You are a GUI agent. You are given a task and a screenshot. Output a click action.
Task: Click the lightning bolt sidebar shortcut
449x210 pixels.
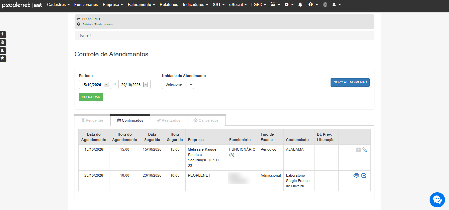(x=3, y=34)
